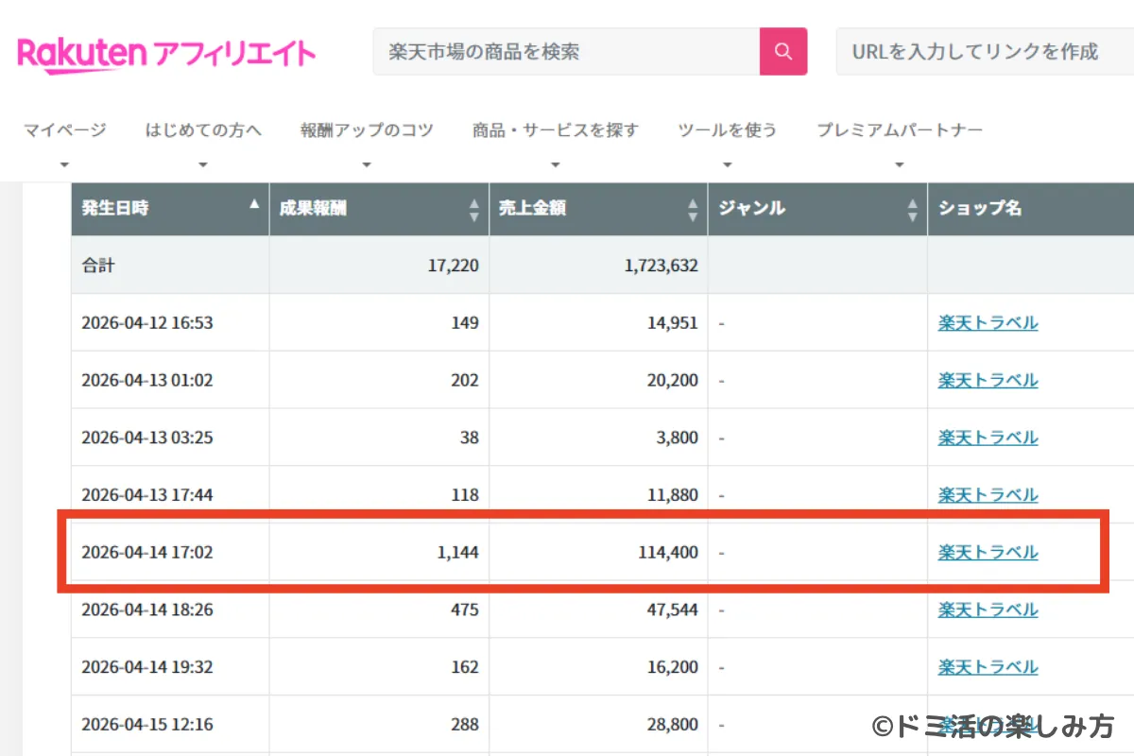Screen dimensions: 1134x756
Task: Open 楽天トラベル link in 2026-04-12 16:53 row
Action: pos(988,323)
